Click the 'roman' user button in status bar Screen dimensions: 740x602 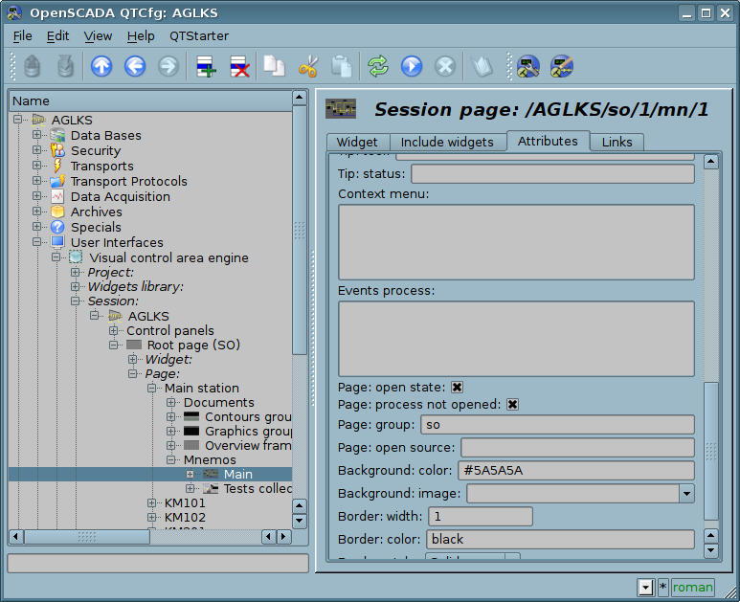pyautogui.click(x=692, y=588)
